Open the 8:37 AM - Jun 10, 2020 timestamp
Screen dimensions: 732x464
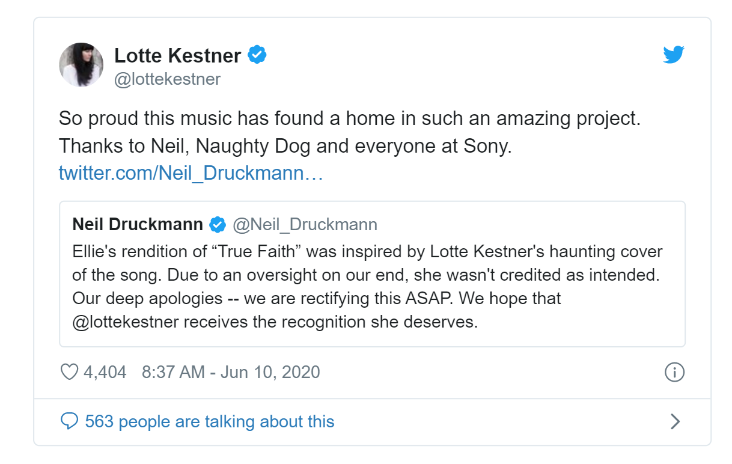(x=231, y=372)
